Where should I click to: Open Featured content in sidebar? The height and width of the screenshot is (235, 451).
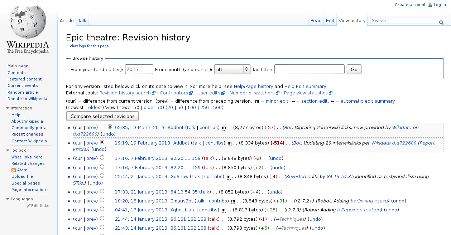[25, 79]
